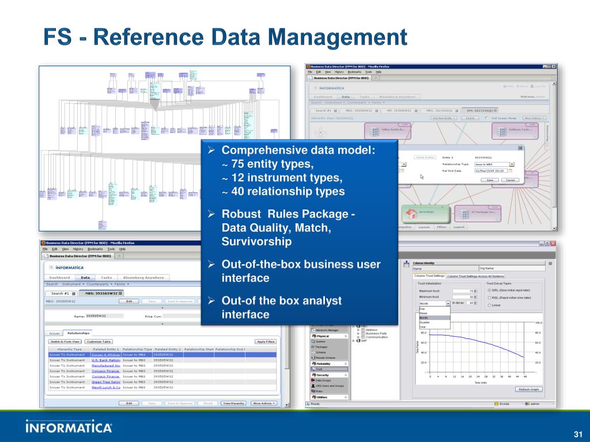
Task: Click Switch to Form View button
Action: (x=65, y=342)
